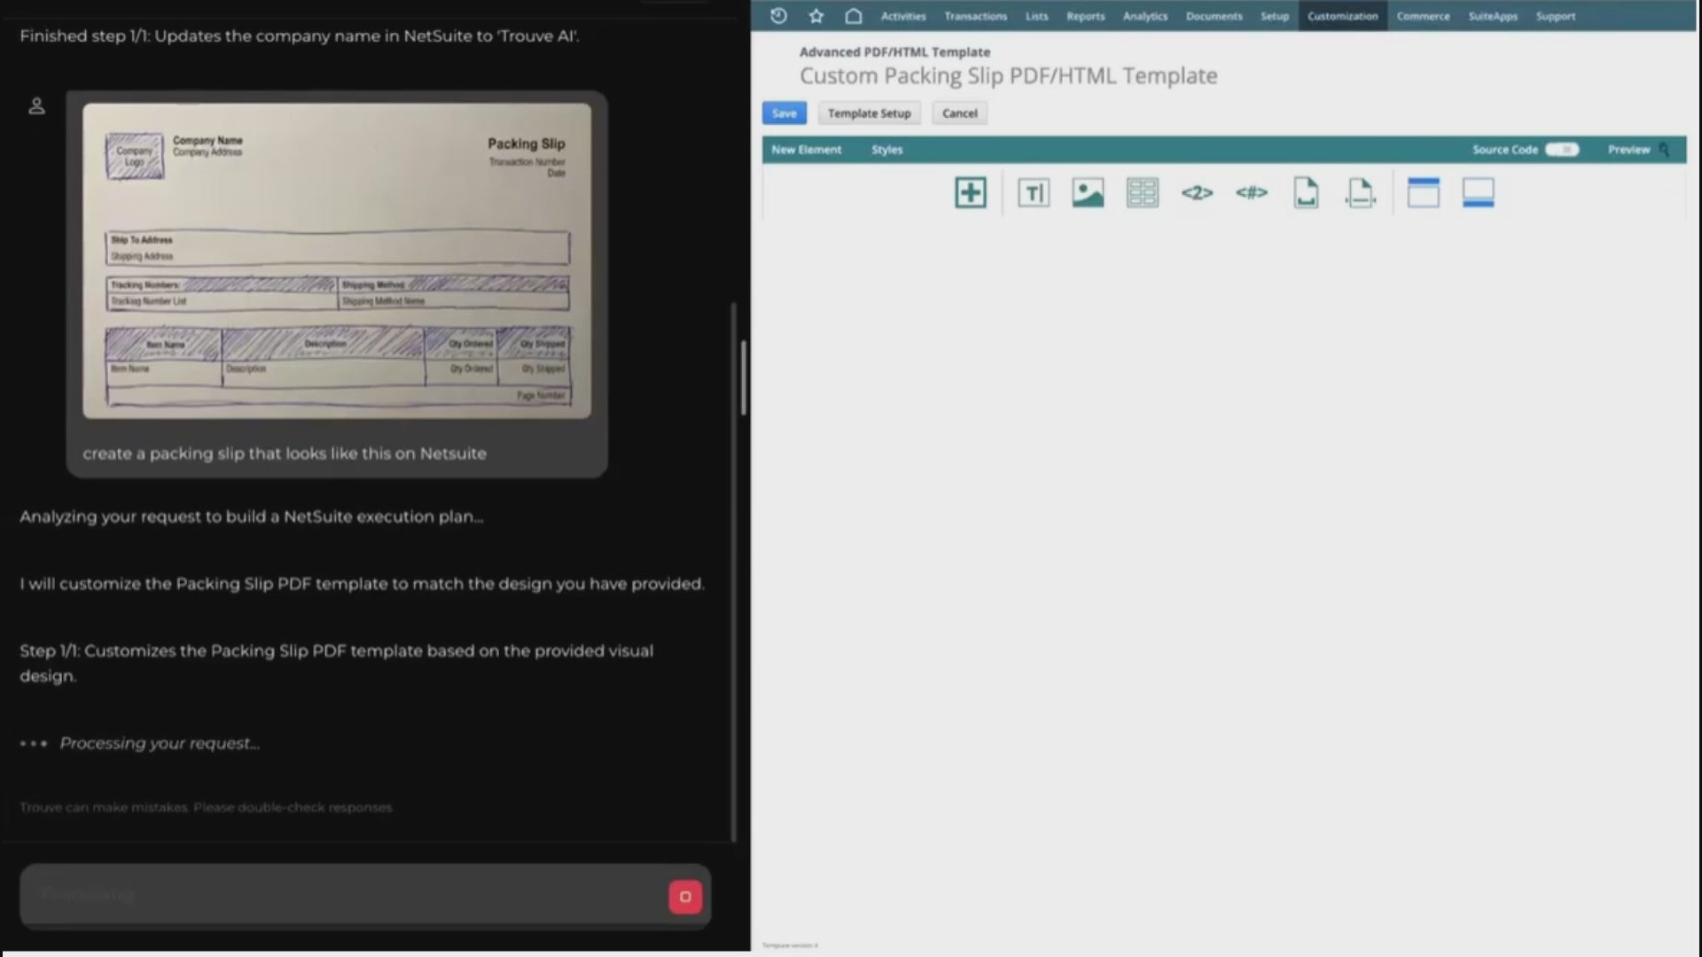This screenshot has height=957, width=1702.
Task: Open the Transactions menu
Action: [975, 16]
